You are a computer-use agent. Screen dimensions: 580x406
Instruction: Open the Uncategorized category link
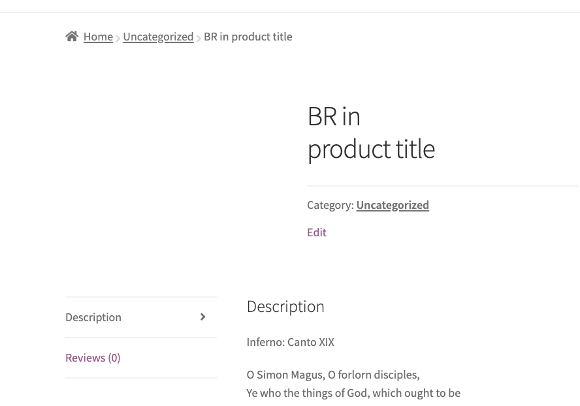pos(393,204)
